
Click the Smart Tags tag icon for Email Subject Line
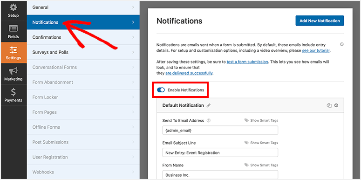[246, 143]
